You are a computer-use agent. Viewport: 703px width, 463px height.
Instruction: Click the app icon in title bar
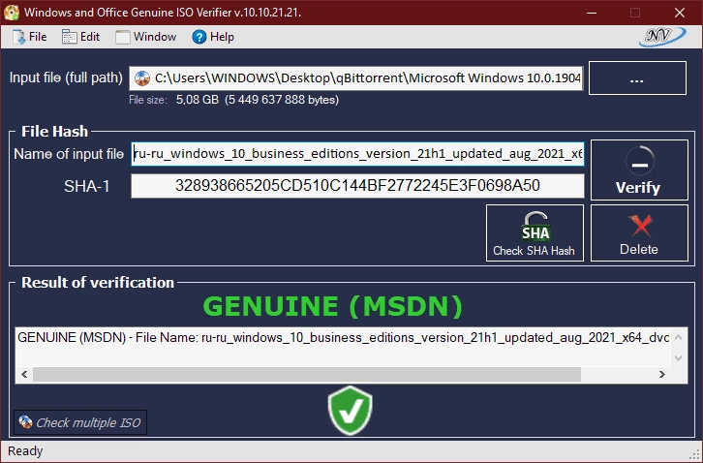pyautogui.click(x=12, y=13)
